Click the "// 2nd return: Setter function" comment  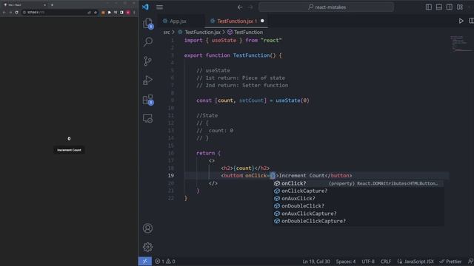pos(242,86)
